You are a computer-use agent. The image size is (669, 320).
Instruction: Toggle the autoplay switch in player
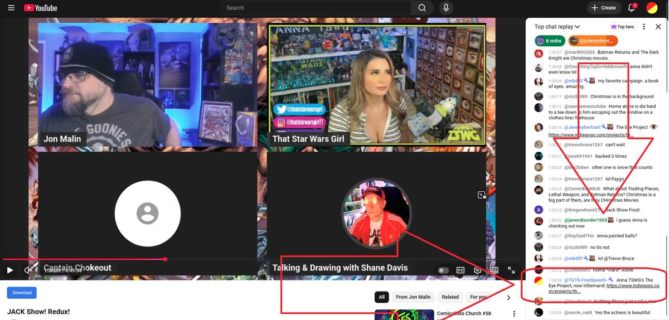pos(443,270)
